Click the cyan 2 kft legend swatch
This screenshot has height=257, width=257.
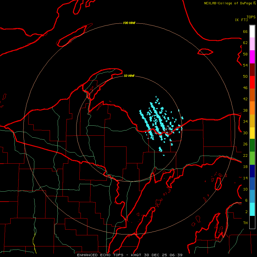pyautogui.click(x=252, y=209)
